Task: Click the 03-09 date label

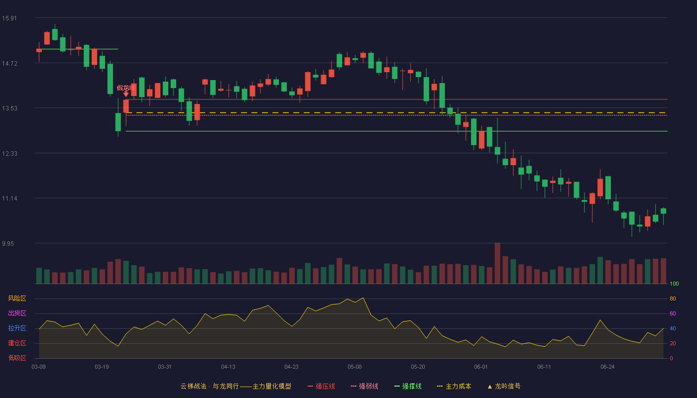Action: tap(39, 367)
